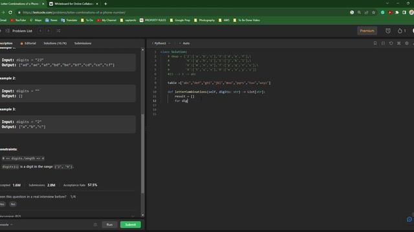Toggle the browser side panel icon
This screenshot has height=232, width=414.
[404, 12]
